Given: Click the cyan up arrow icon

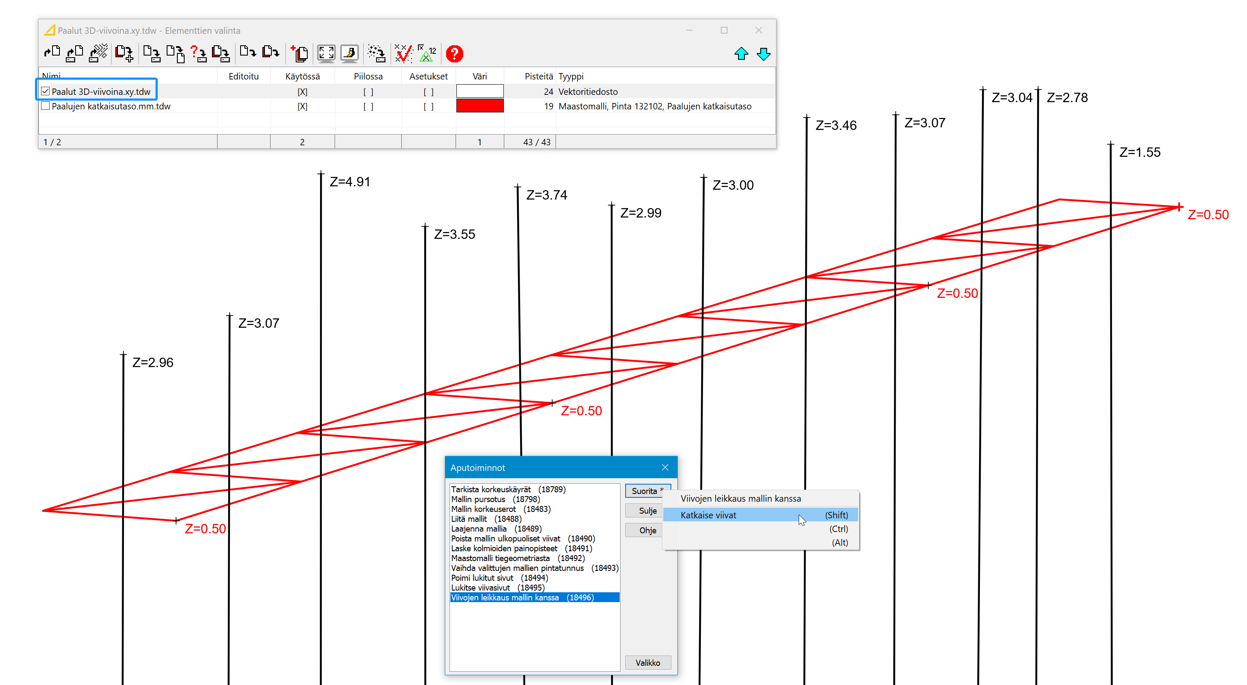Looking at the screenshot, I should (x=741, y=54).
